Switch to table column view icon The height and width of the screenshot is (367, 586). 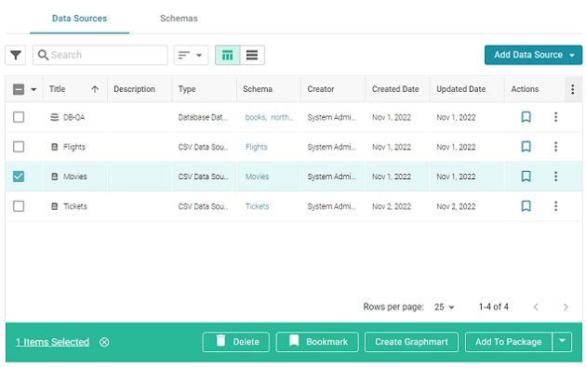point(228,55)
